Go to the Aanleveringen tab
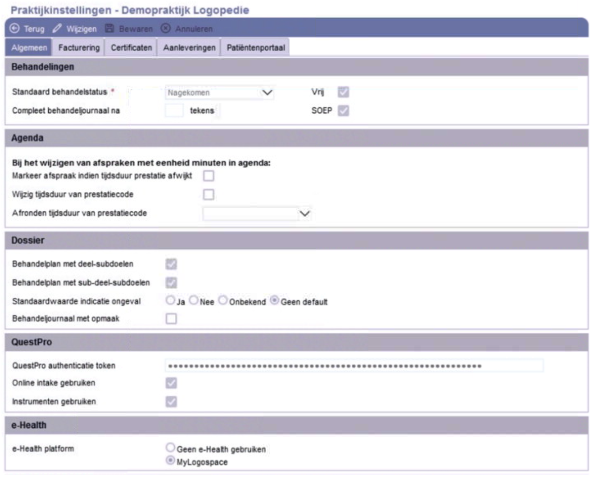 (x=189, y=48)
